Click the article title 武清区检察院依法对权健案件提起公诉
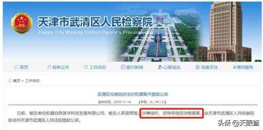This screenshot has width=263, height=130. point(133,95)
